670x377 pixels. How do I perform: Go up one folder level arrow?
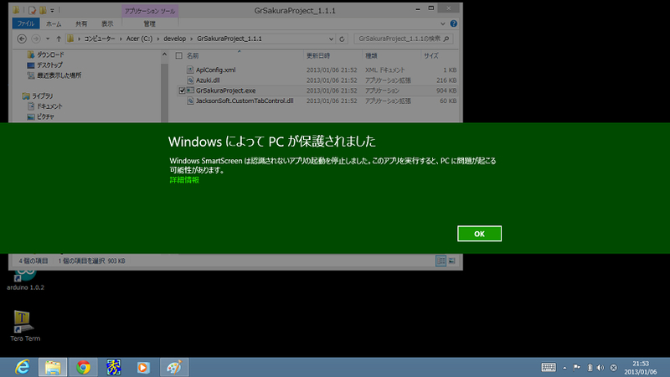pyautogui.click(x=59, y=39)
